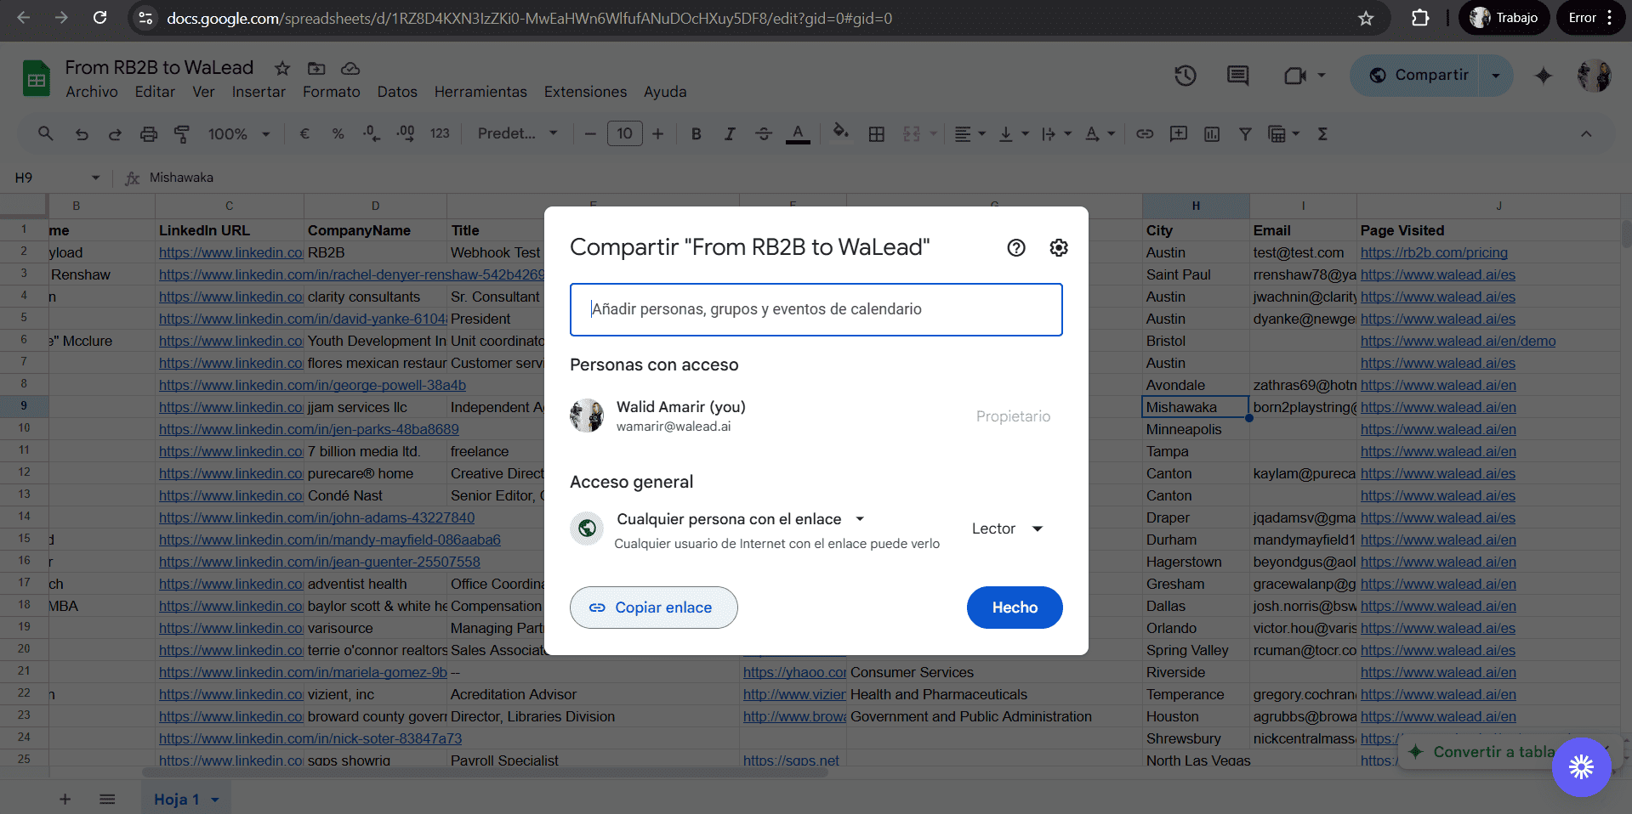Open the Predet... font dropdown
The image size is (1632, 814).
(x=517, y=133)
